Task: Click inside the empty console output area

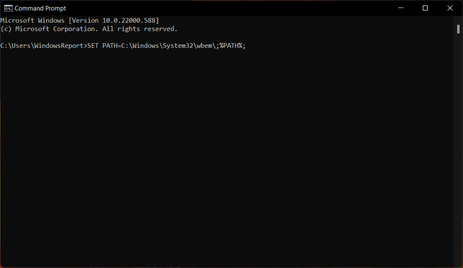Action: pos(210,147)
